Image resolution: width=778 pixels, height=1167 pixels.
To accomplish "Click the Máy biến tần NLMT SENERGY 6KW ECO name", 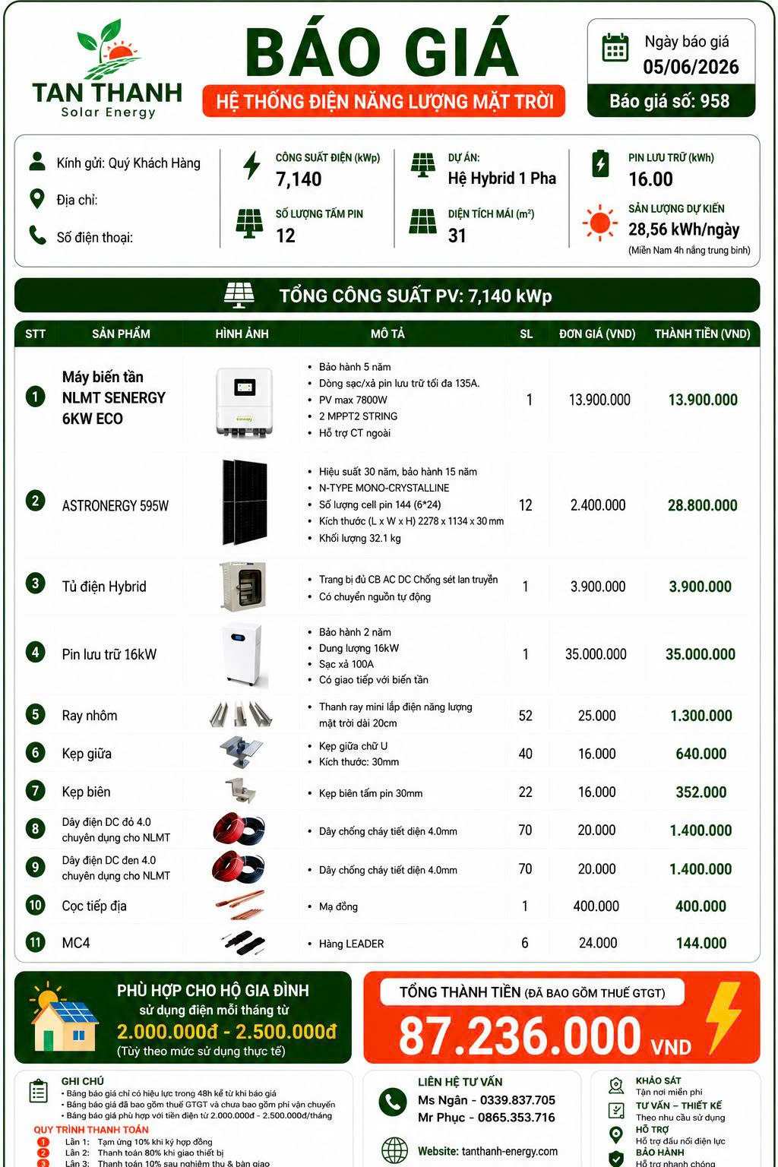I will [x=114, y=397].
